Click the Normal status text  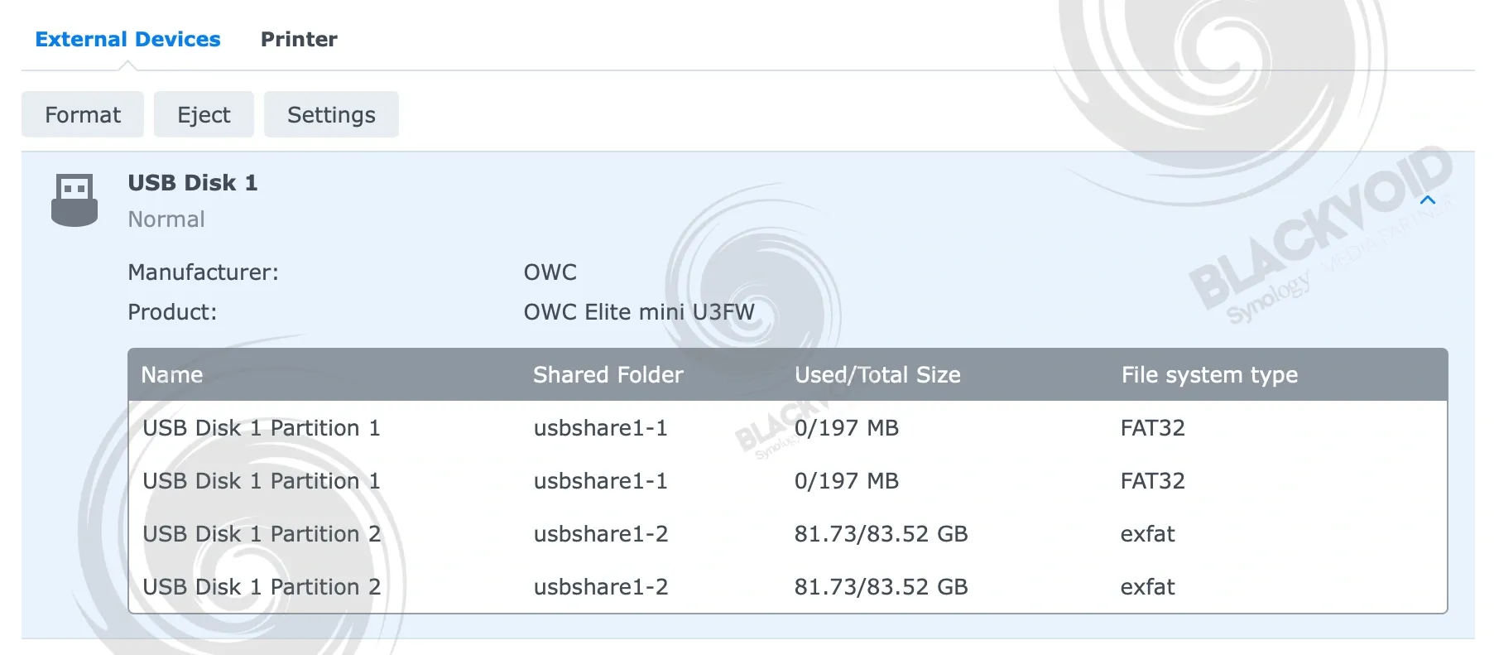tap(166, 219)
